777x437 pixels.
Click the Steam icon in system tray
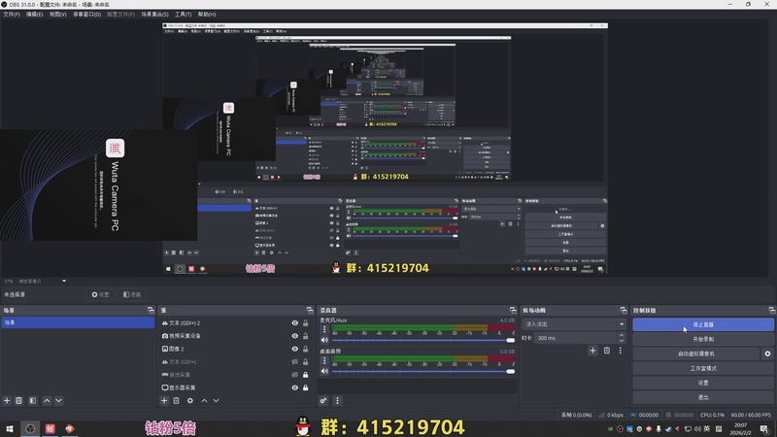(x=668, y=429)
